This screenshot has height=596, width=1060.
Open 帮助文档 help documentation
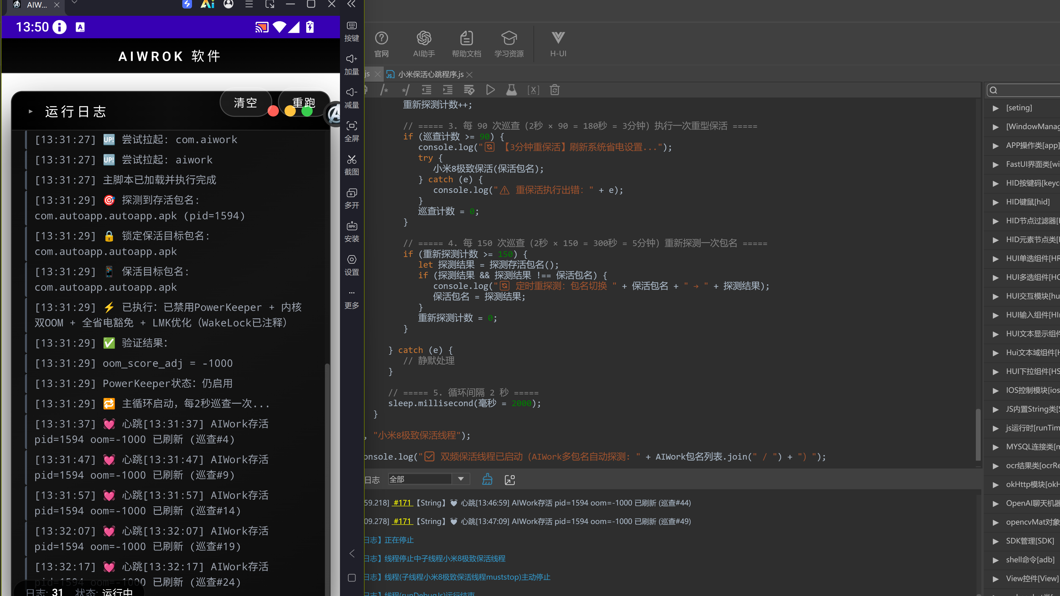pyautogui.click(x=466, y=44)
